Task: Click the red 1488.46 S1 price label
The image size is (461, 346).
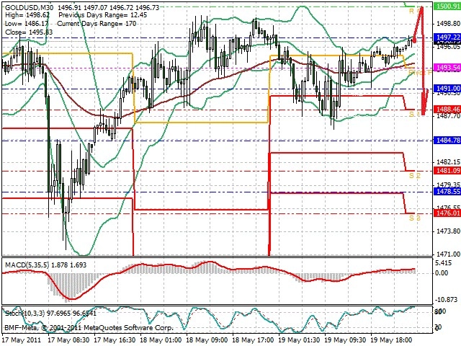Action: (447, 110)
